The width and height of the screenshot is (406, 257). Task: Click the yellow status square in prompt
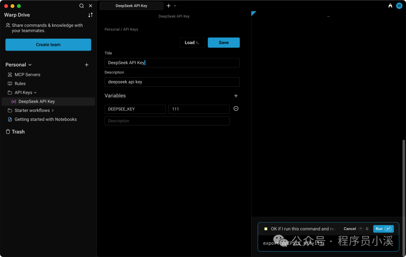tap(266, 229)
